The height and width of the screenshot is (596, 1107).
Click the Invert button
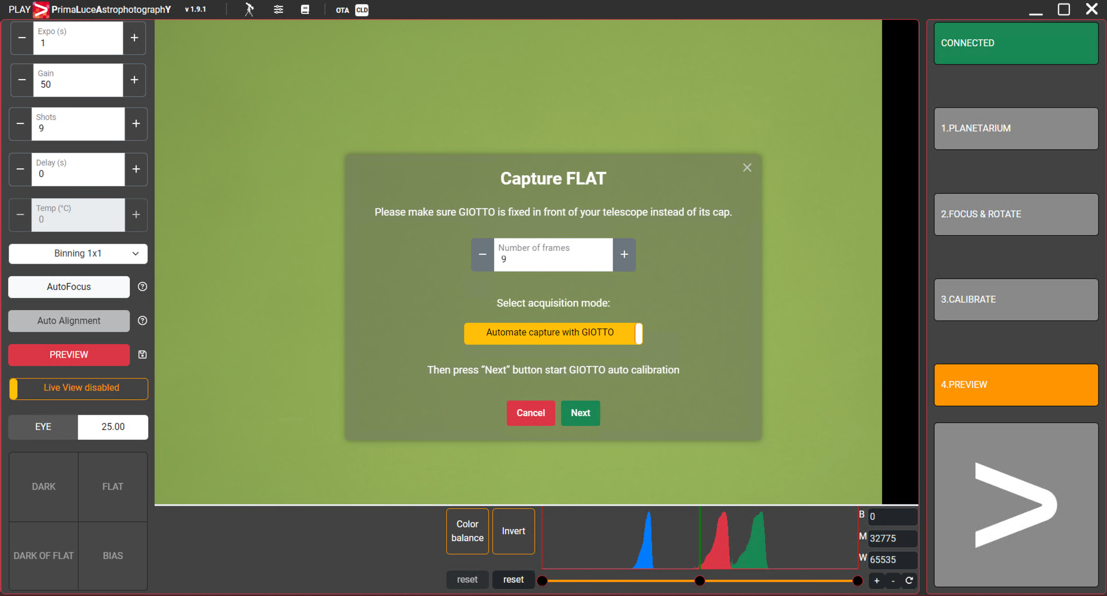click(x=514, y=531)
